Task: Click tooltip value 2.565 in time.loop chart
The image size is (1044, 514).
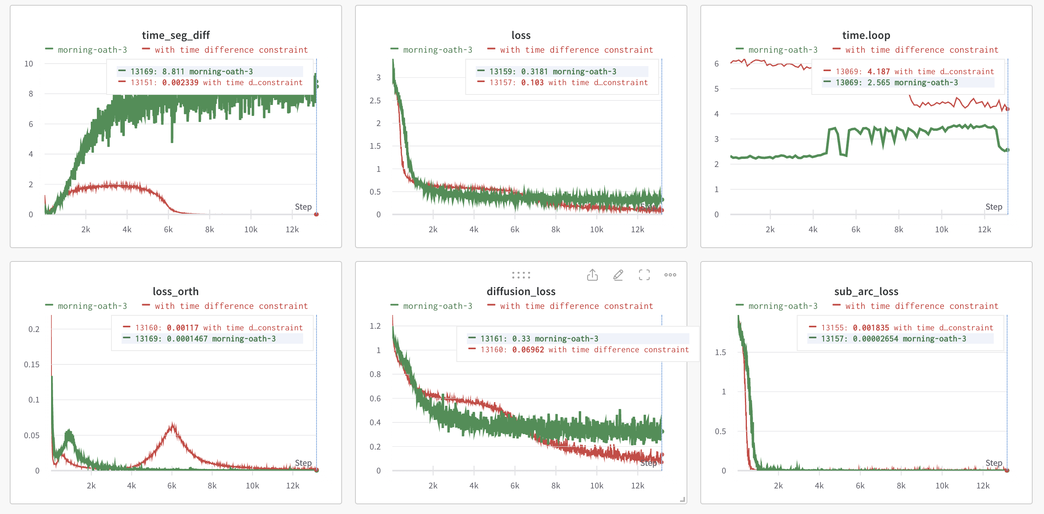Action: 879,83
